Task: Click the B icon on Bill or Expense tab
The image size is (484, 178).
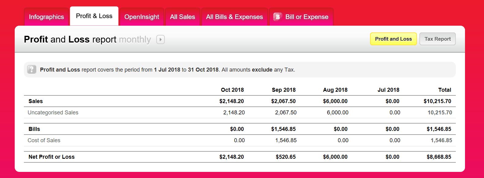Action: pyautogui.click(x=278, y=17)
